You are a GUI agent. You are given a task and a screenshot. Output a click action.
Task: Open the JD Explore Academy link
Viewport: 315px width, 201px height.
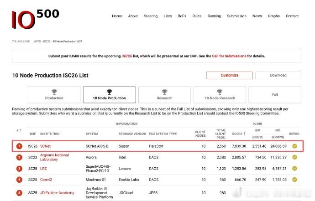[57, 193]
